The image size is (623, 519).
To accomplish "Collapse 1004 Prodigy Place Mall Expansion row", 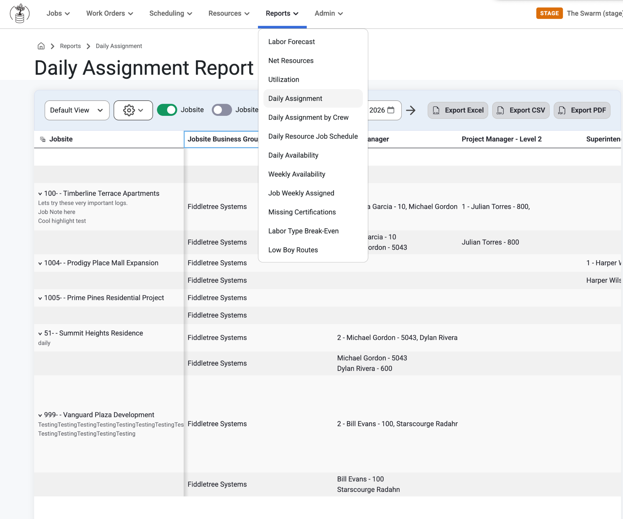I will pos(40,263).
